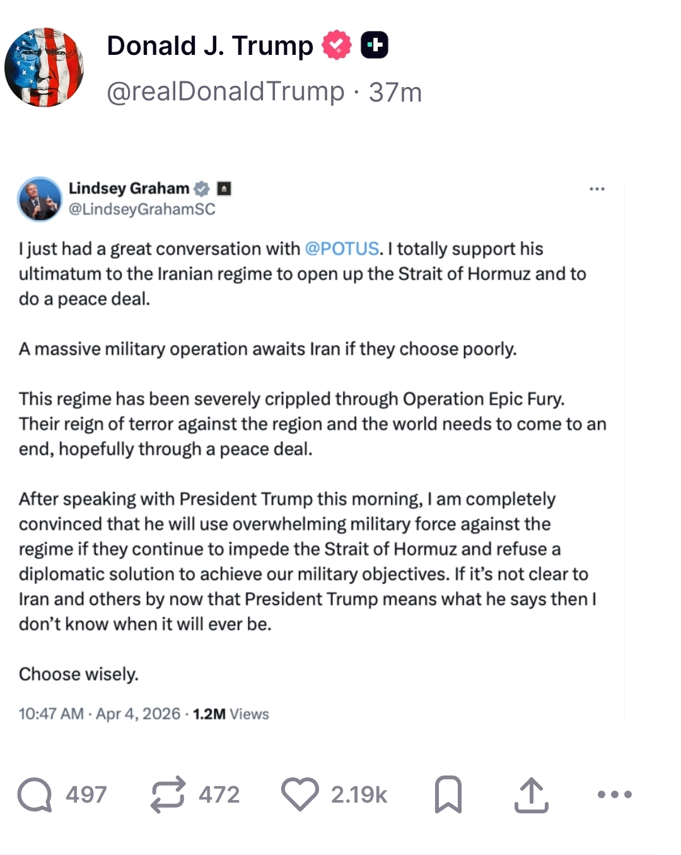
Task: Open Donald J. Trump's profile avatar
Action: pyautogui.click(x=44, y=67)
